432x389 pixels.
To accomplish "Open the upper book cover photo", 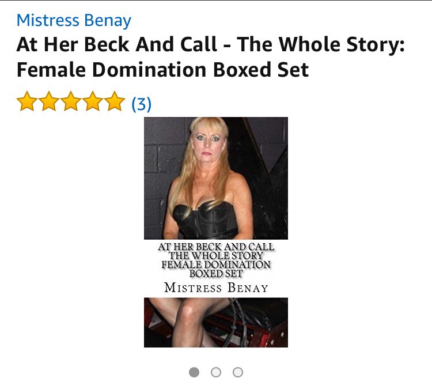I will (x=216, y=178).
